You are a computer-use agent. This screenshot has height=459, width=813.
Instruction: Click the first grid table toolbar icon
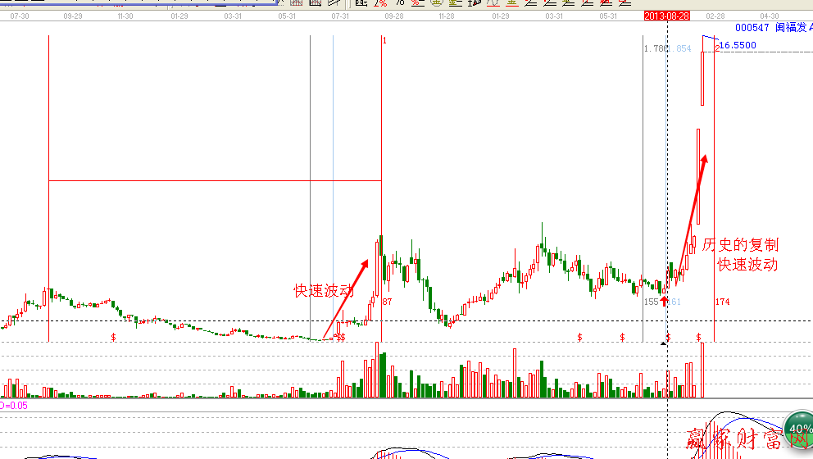pyautogui.click(x=297, y=3)
